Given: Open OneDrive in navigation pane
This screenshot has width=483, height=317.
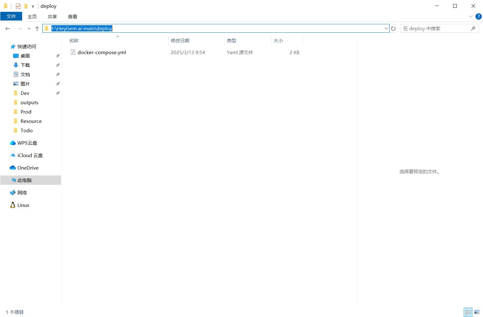Looking at the screenshot, I should 28,168.
